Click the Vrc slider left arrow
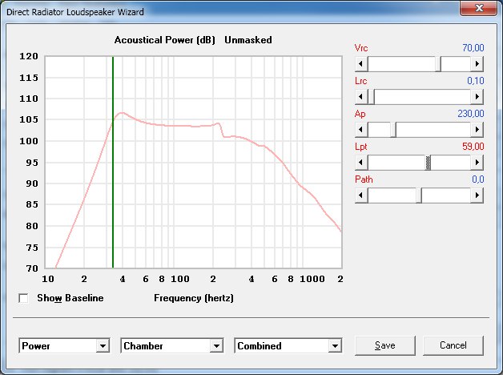This screenshot has height=375, width=503. [361, 64]
